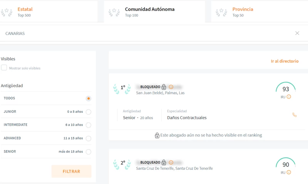Screen dimensions: 308x184
Task: Follow the 'Ir al directorio' link
Action: pyautogui.click(x=285, y=61)
